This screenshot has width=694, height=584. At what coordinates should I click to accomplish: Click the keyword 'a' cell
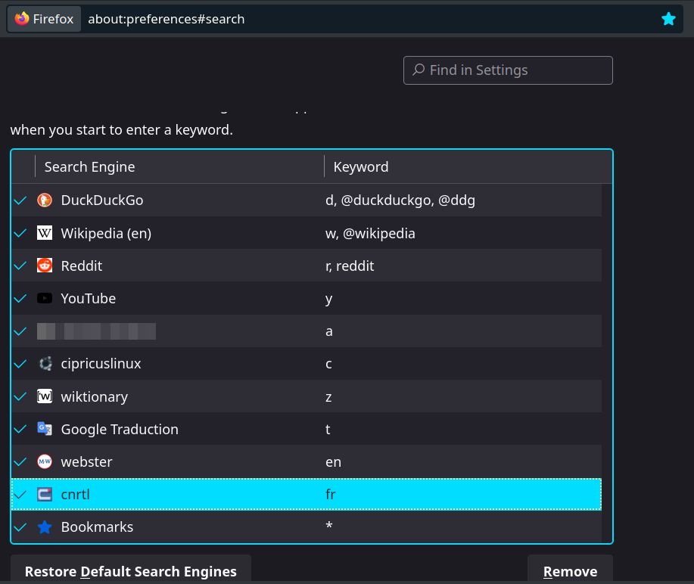(329, 331)
